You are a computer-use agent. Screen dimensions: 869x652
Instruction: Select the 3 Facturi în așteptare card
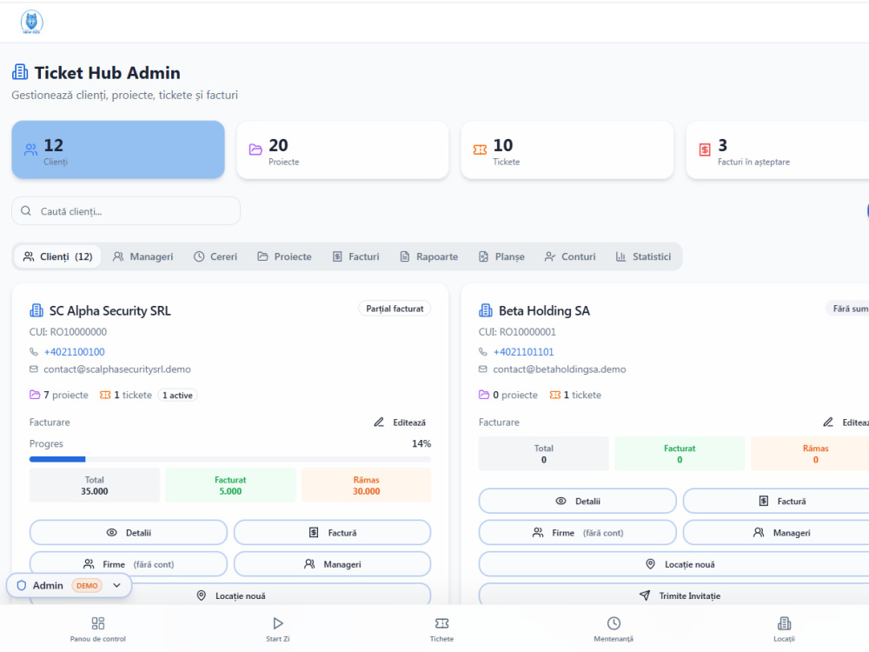coord(777,150)
